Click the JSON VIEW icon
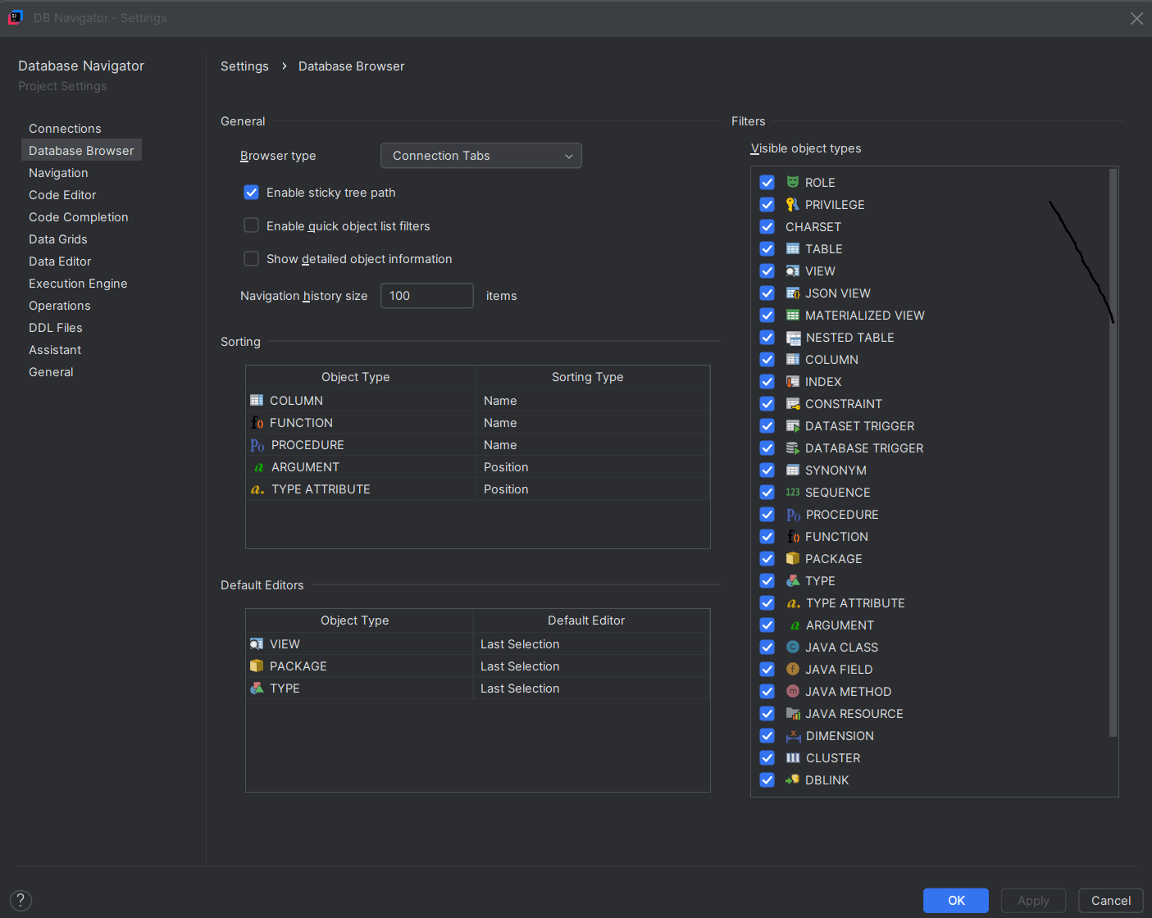The height and width of the screenshot is (918, 1152). [793, 293]
